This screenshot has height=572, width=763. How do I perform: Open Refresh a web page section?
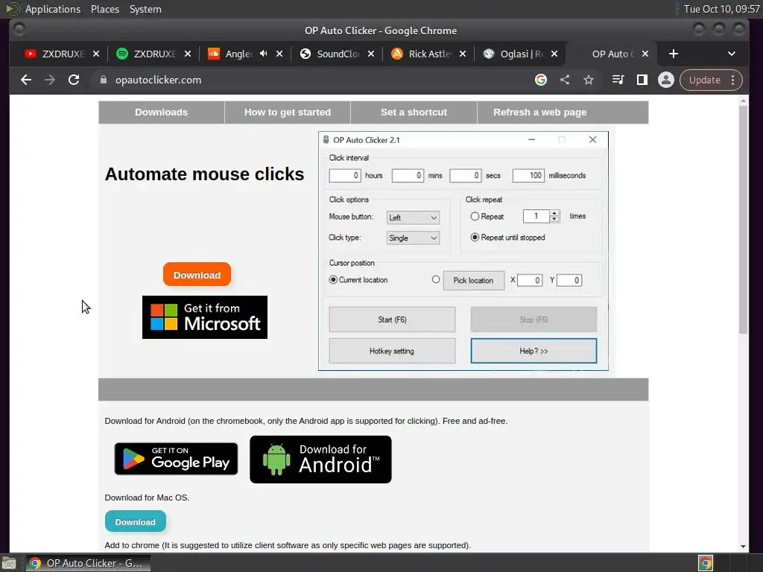tap(539, 112)
